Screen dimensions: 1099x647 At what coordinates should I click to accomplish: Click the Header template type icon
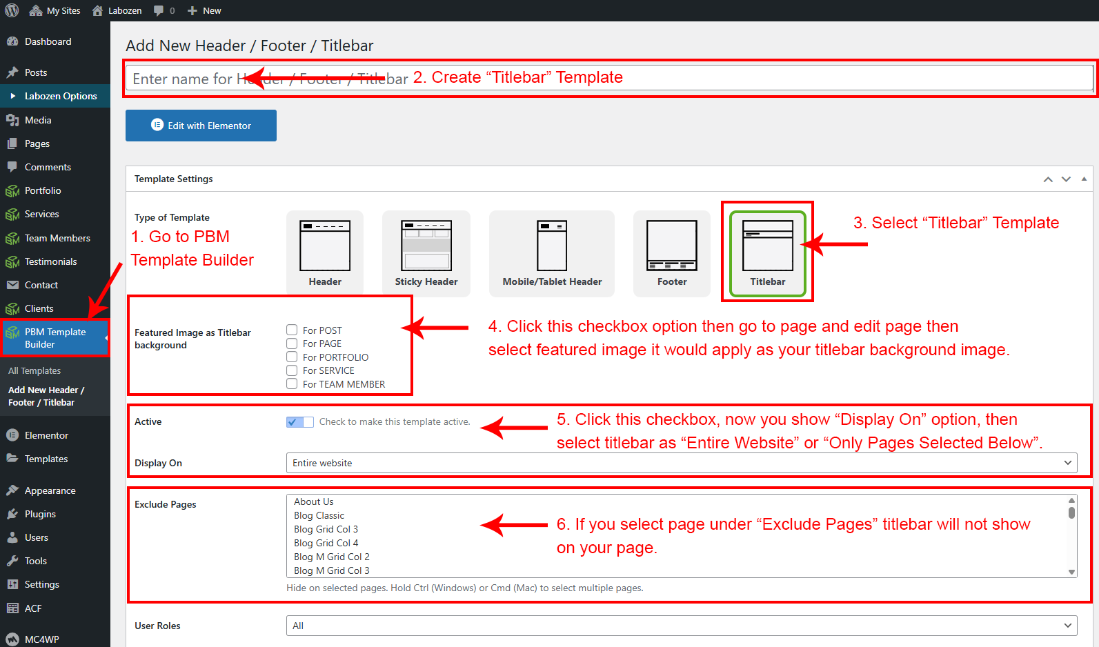[325, 246]
